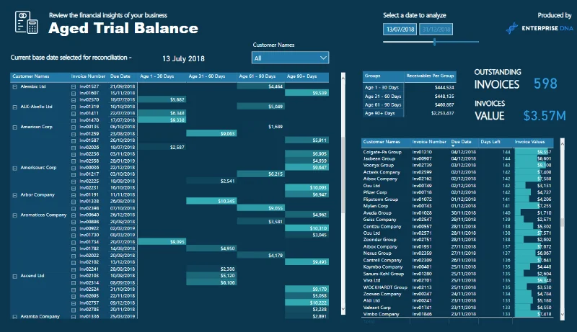Select Nexus Group row in invoice list

click(457, 254)
